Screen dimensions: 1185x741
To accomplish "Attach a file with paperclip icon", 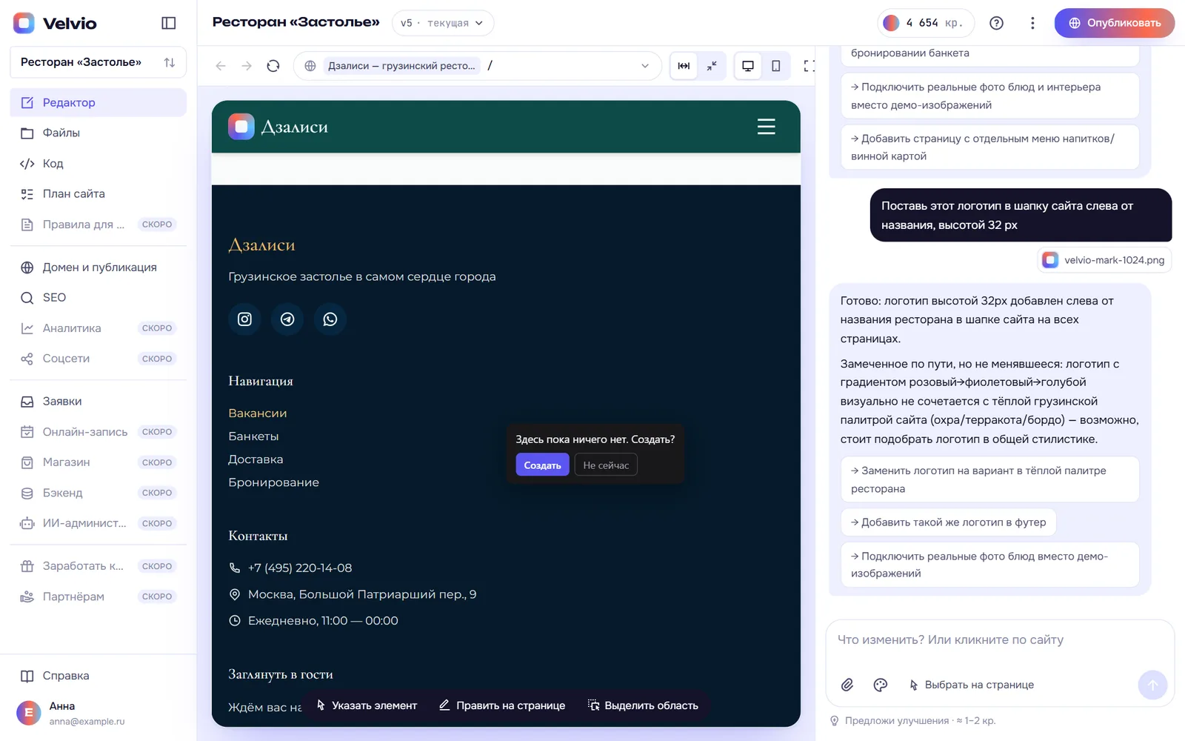I will [x=847, y=685].
